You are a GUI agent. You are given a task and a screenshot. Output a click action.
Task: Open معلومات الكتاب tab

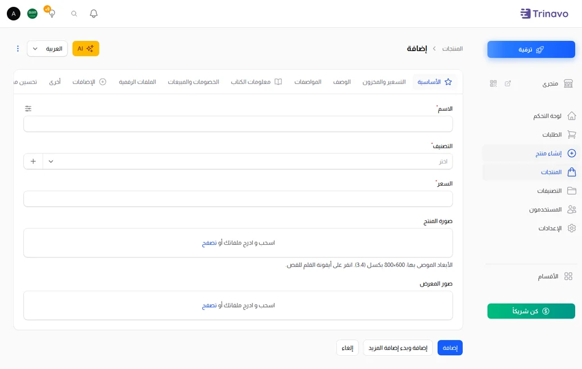coord(256,82)
